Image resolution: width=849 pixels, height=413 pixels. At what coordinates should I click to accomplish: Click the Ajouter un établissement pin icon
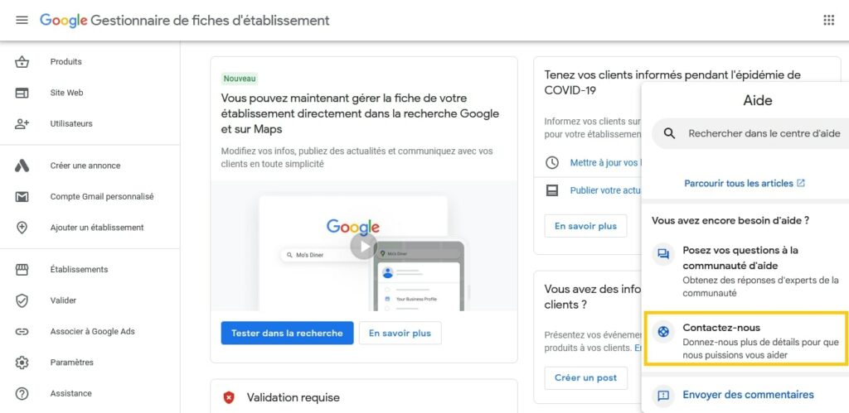point(22,228)
